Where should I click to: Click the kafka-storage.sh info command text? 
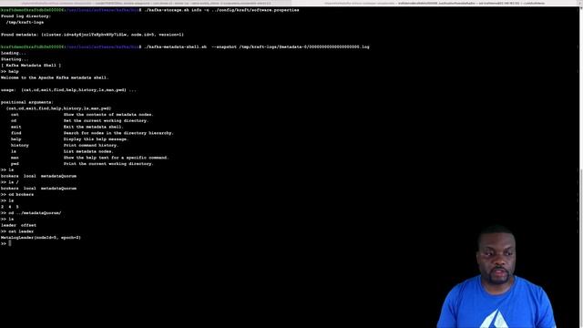click(x=221, y=10)
